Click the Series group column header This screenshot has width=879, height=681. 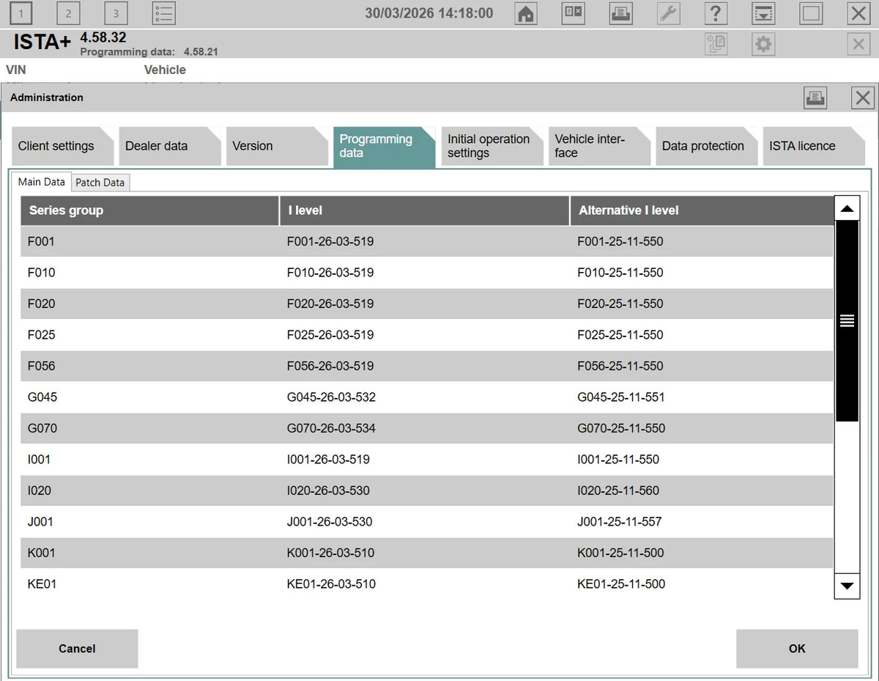(149, 210)
